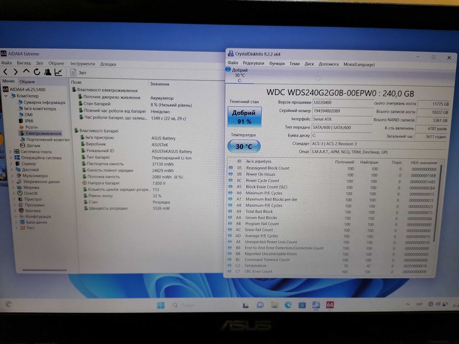The width and height of the screenshot is (459, 344).
Task: Open the Мова(Language) menu
Action: click(359, 65)
